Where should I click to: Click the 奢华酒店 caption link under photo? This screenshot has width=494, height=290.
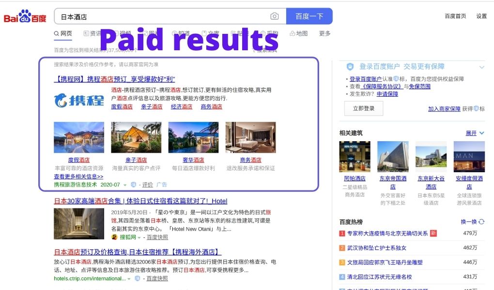click(193, 160)
